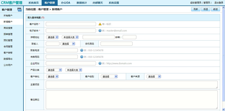Screen dimensions: 225x111
Task: Focus the 联系人 name input field
Action: pyautogui.click(x=52, y=44)
